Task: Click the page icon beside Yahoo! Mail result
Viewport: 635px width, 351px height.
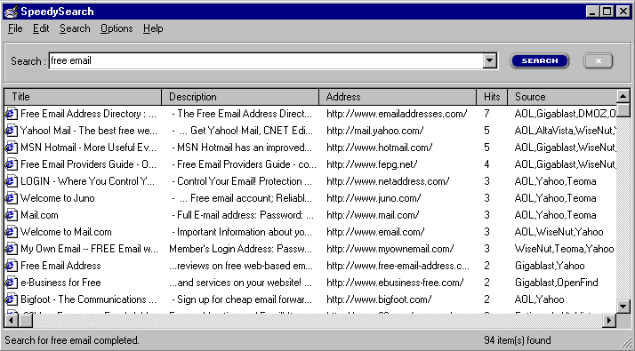Action: point(12,131)
